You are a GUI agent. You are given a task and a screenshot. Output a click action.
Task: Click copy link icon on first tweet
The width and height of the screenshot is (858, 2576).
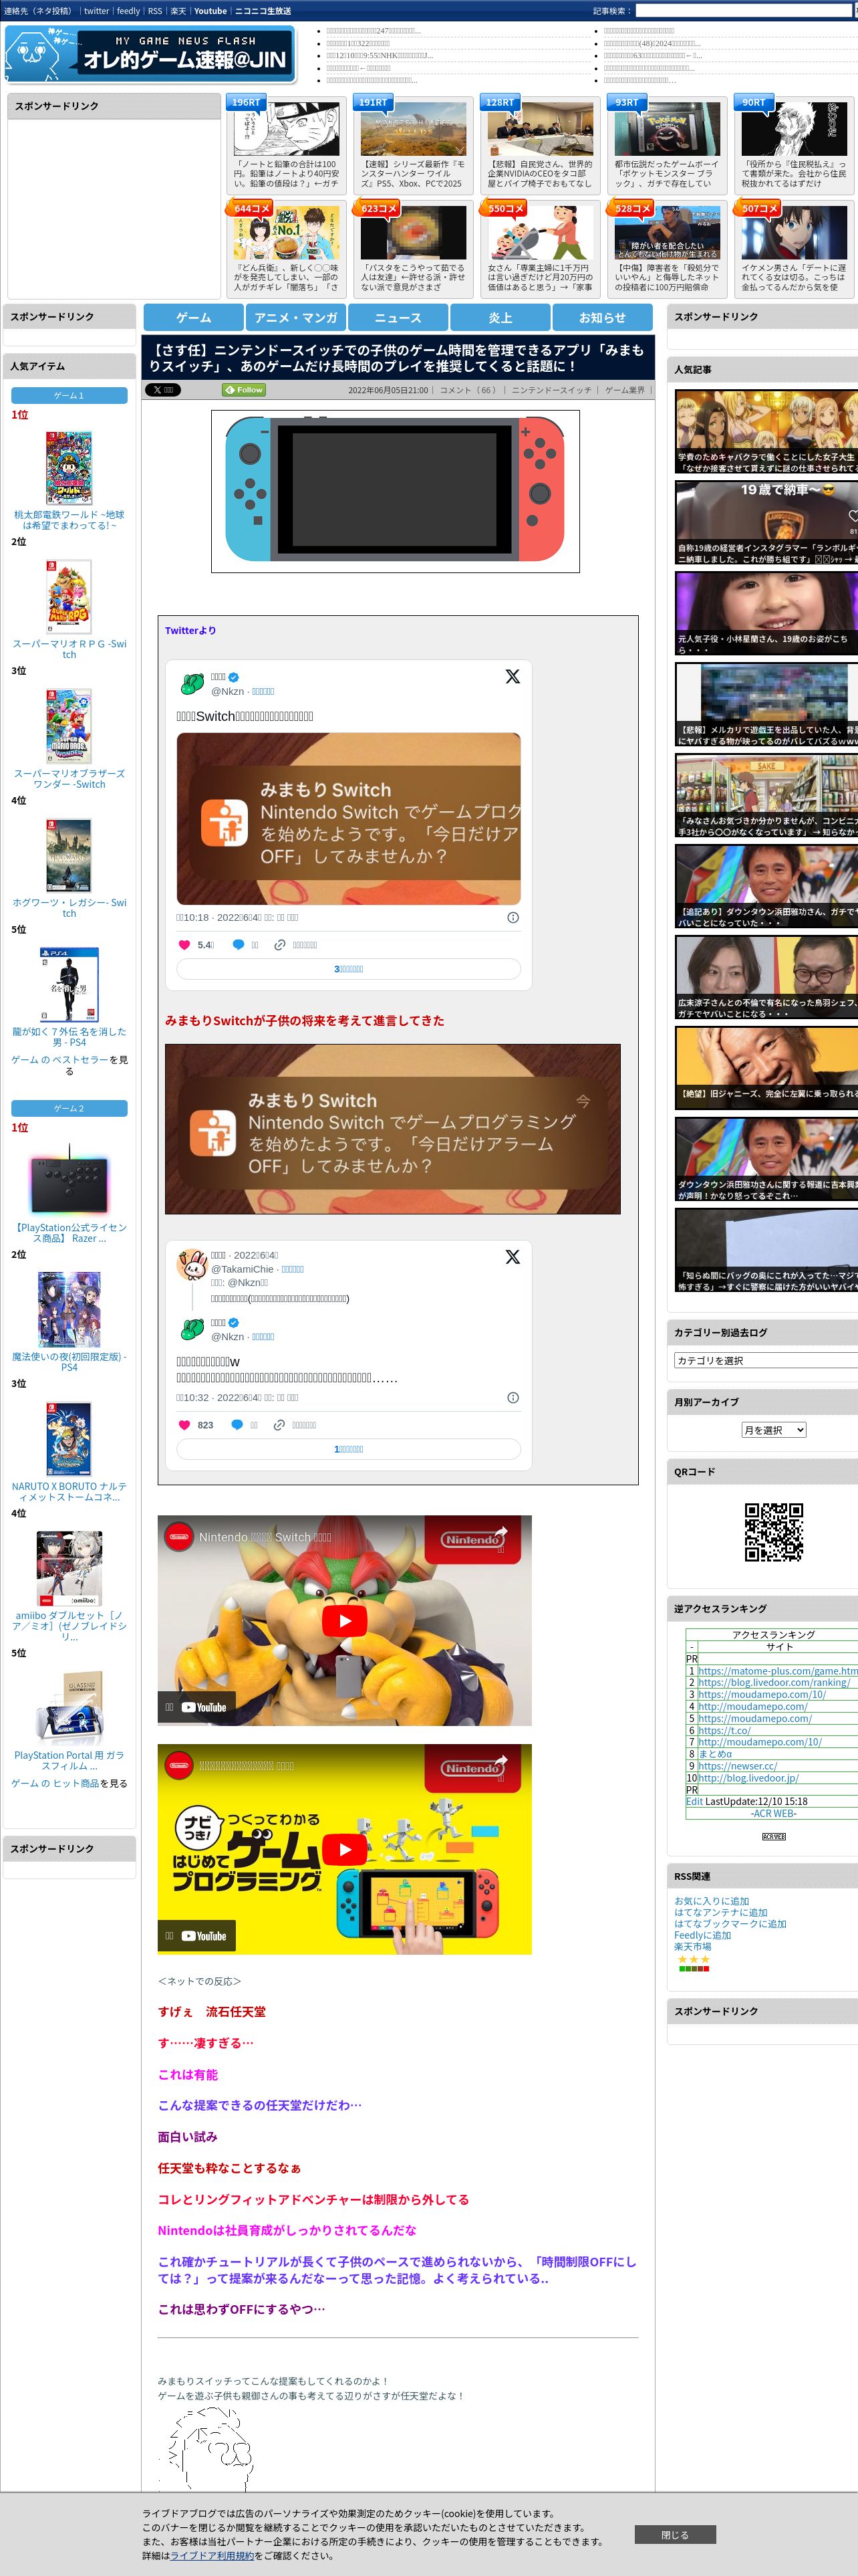tap(280, 944)
